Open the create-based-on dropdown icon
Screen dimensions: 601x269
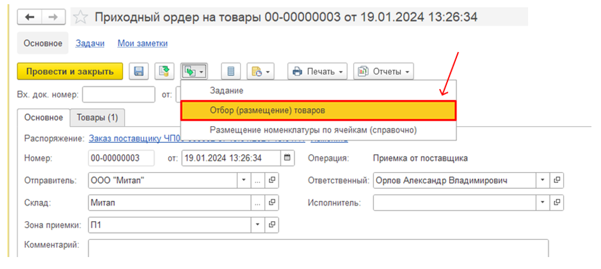pyautogui.click(x=194, y=71)
